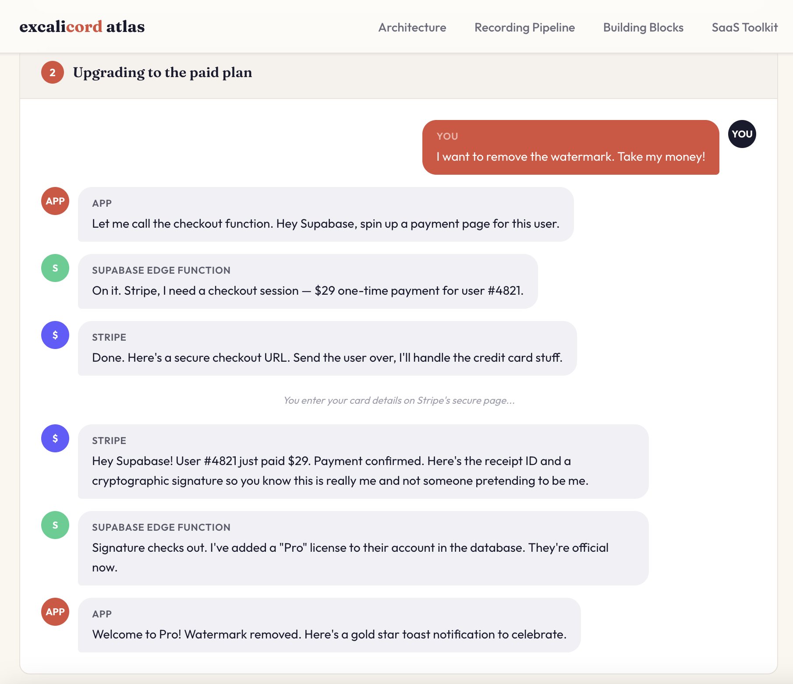Open the Architecture page
Viewport: 793px width, 684px height.
tap(411, 27)
